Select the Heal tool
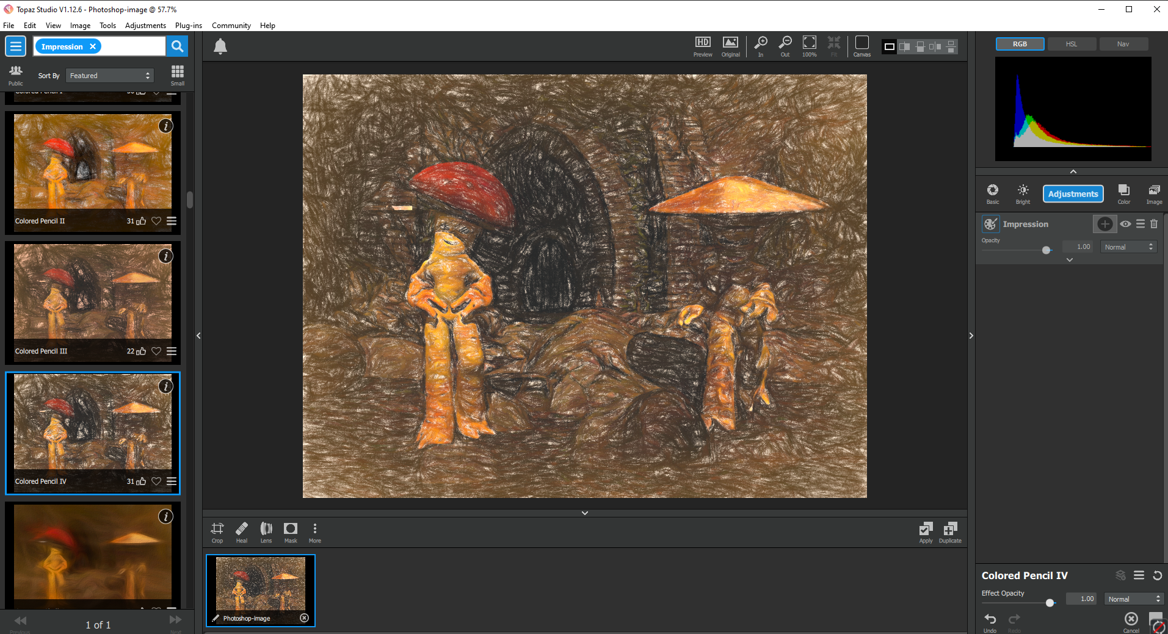This screenshot has height=634, width=1168. 242,532
